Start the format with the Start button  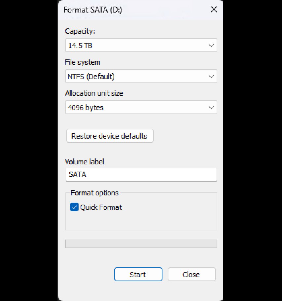[138, 274]
